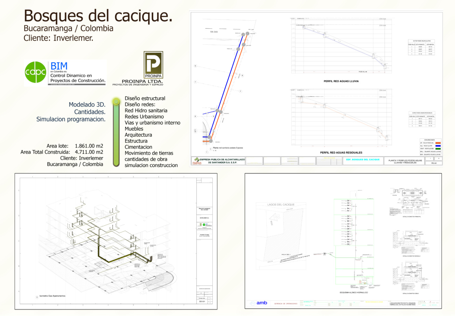Click the 'Modelado 3D.' line
Screen dimensions: 455x316
pyautogui.click(x=87, y=105)
